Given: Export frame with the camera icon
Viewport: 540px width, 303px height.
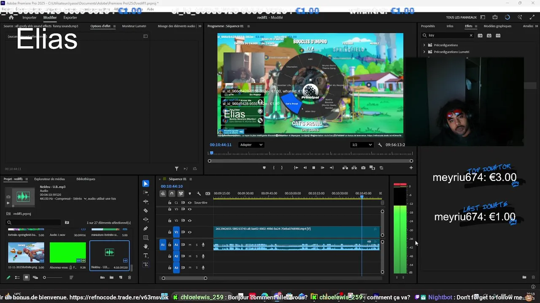Looking at the screenshot, I should 363,168.
